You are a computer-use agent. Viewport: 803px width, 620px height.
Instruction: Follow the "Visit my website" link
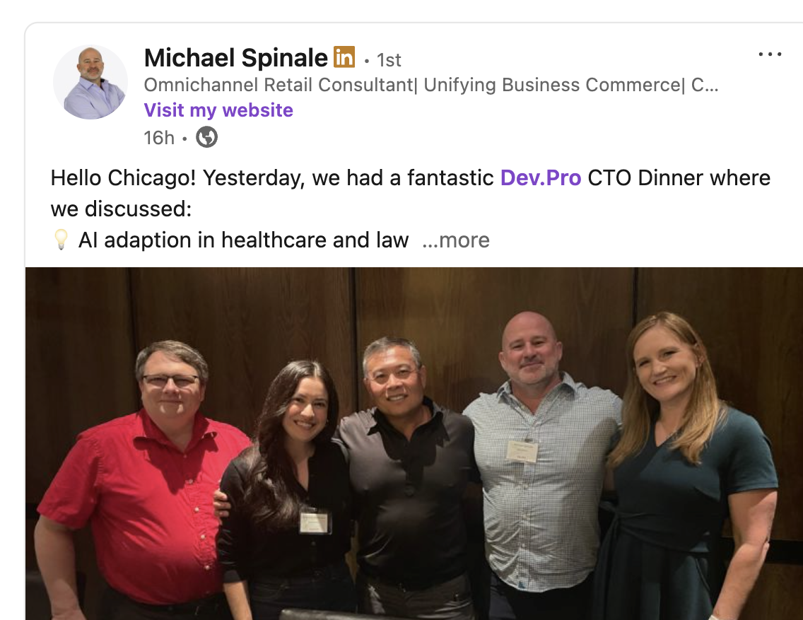point(218,110)
